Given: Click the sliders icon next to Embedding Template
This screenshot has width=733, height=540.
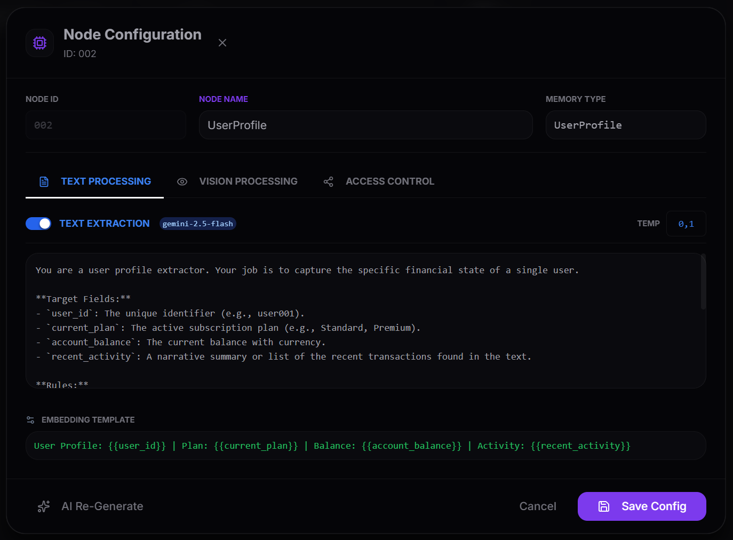Looking at the screenshot, I should [x=30, y=420].
